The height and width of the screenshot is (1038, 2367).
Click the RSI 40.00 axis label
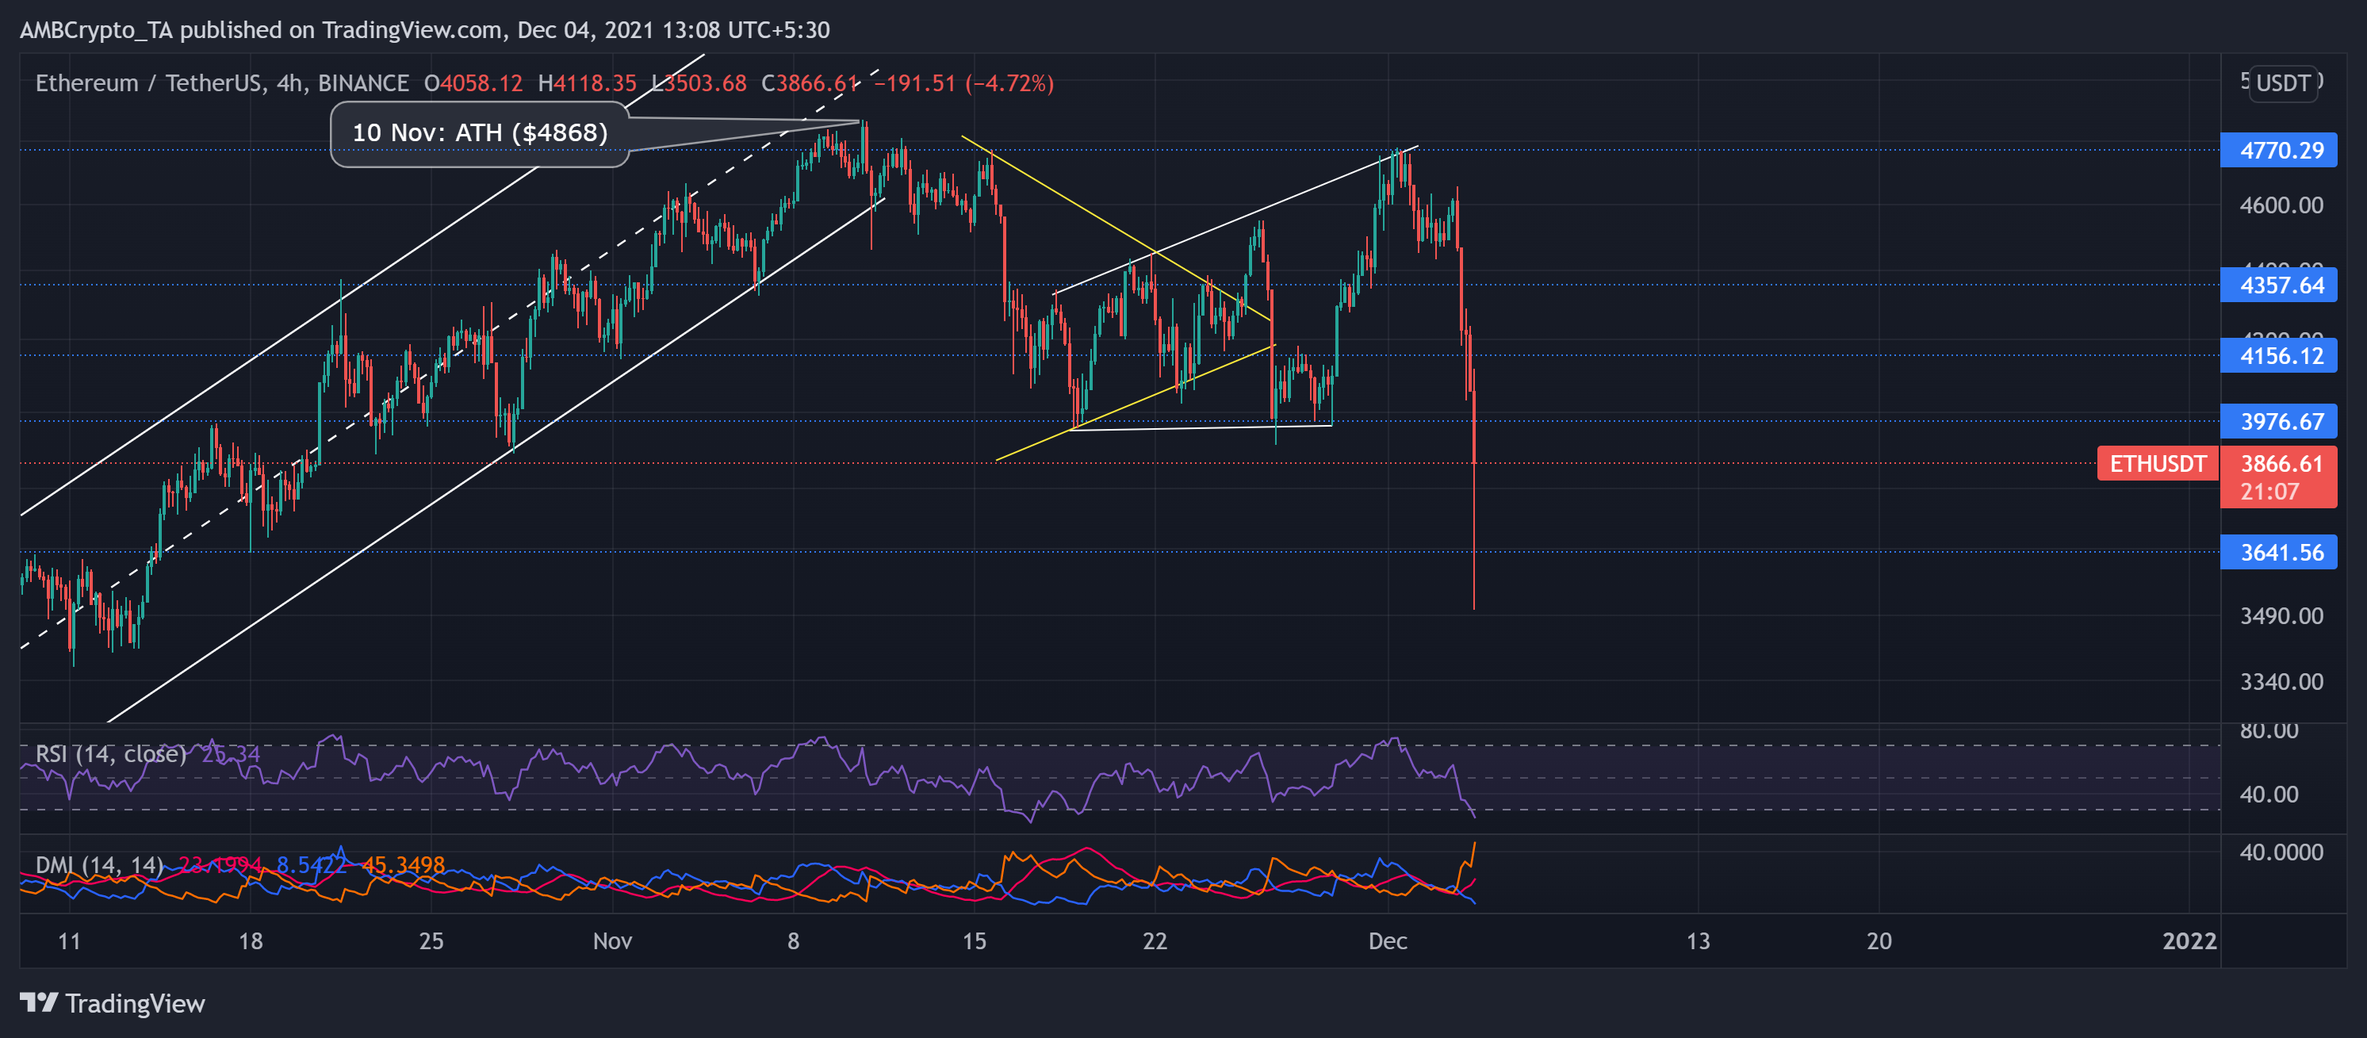tap(2269, 794)
